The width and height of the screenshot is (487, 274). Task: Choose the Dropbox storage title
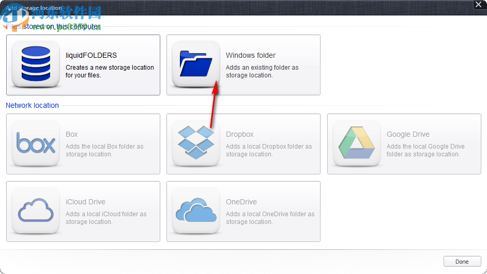click(x=240, y=135)
